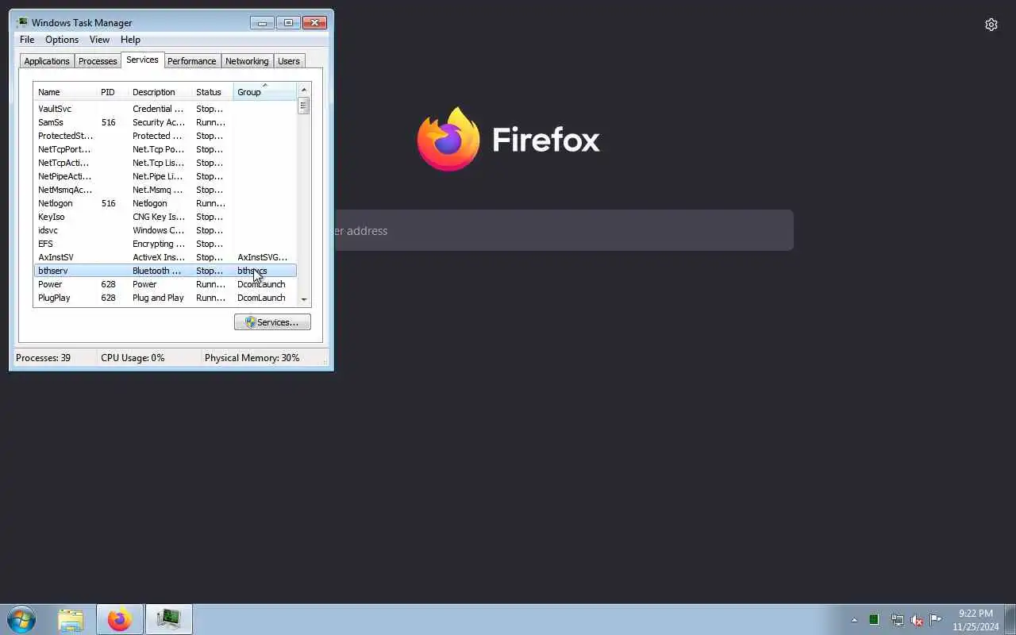The height and width of the screenshot is (635, 1016).
Task: Select the idsvc service row
Action: tap(165, 230)
